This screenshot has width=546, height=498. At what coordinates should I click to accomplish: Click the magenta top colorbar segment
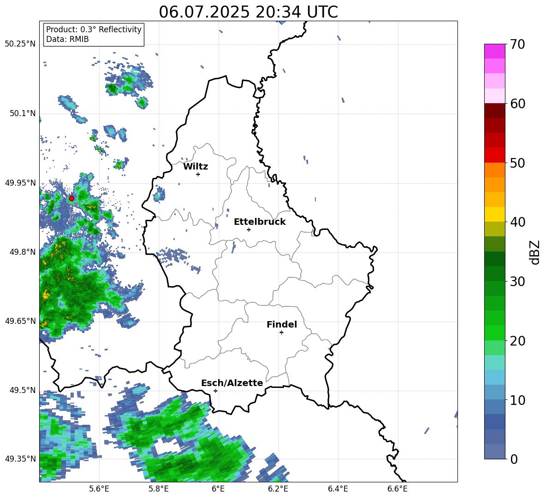494,51
